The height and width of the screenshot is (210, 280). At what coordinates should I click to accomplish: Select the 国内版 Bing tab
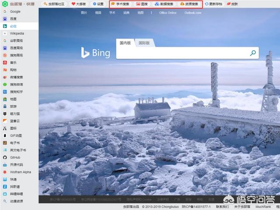(126, 43)
